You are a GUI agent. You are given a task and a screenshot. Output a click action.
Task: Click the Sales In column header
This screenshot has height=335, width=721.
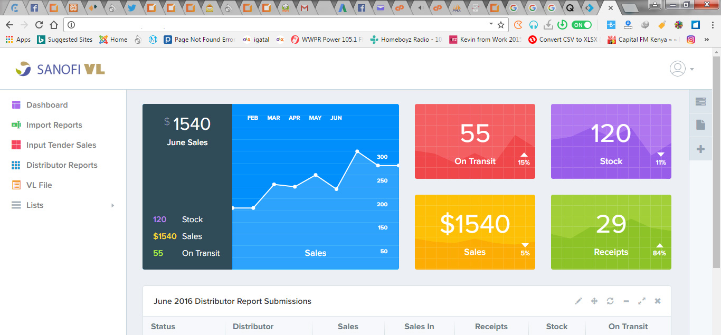(x=419, y=327)
